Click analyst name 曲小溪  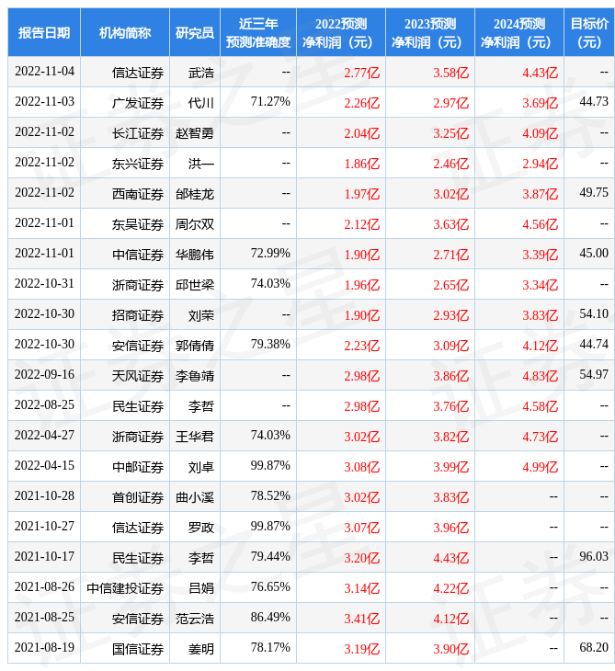195,497
